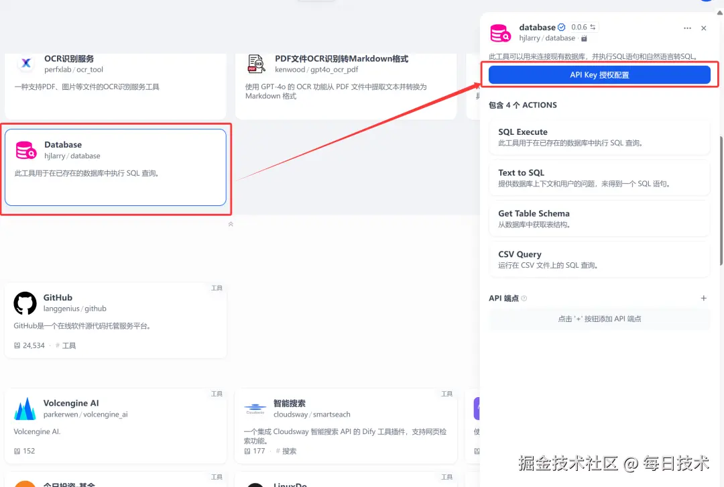Click perfxlab / ocr_tool author text

[x=74, y=70]
